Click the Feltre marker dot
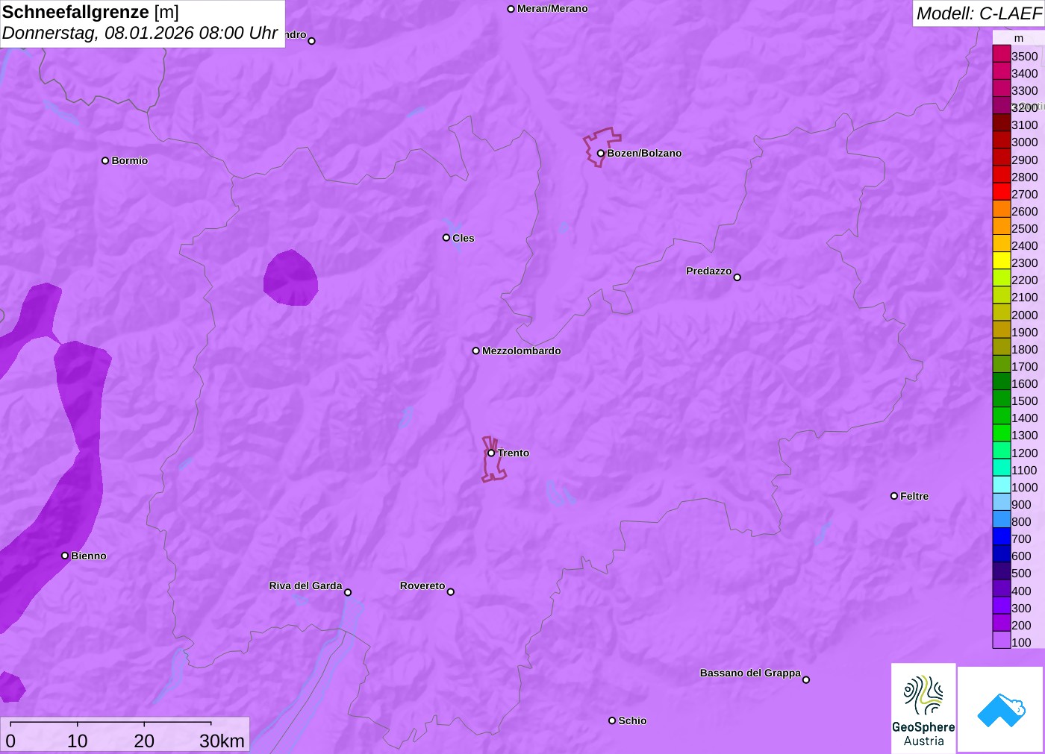 click(894, 496)
